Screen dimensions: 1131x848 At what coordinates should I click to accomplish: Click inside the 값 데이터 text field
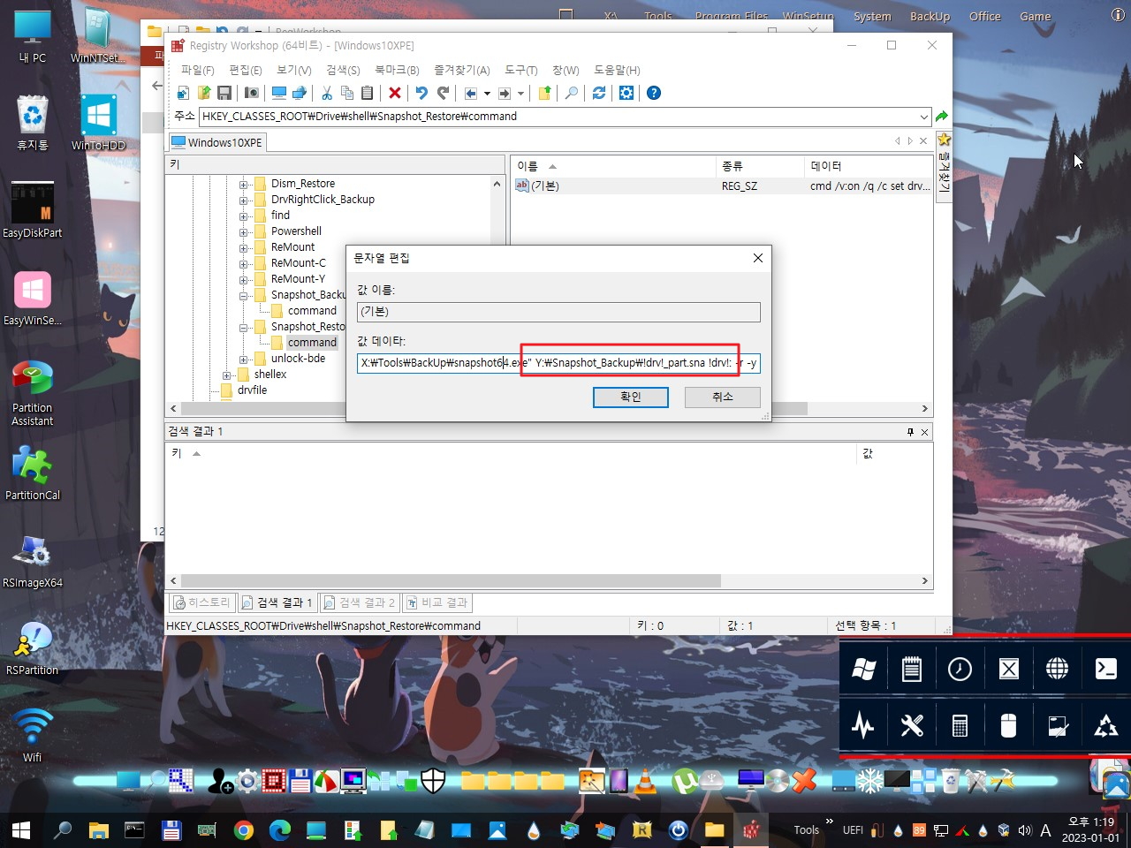(558, 363)
